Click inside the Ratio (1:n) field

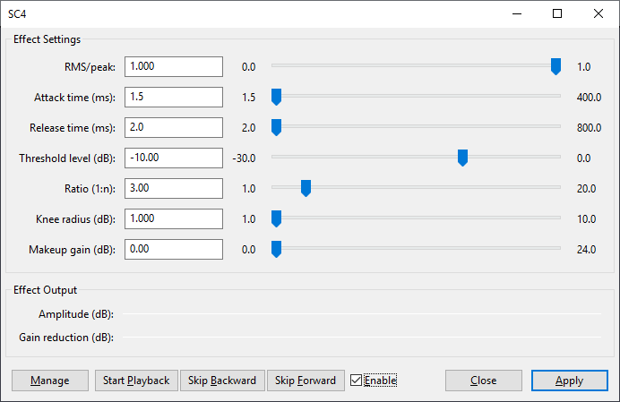coord(174,189)
